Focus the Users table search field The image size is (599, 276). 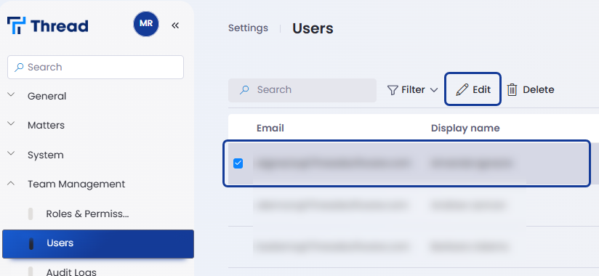[302, 90]
